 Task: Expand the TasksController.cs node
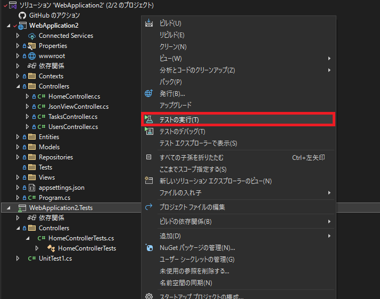(x=27, y=117)
